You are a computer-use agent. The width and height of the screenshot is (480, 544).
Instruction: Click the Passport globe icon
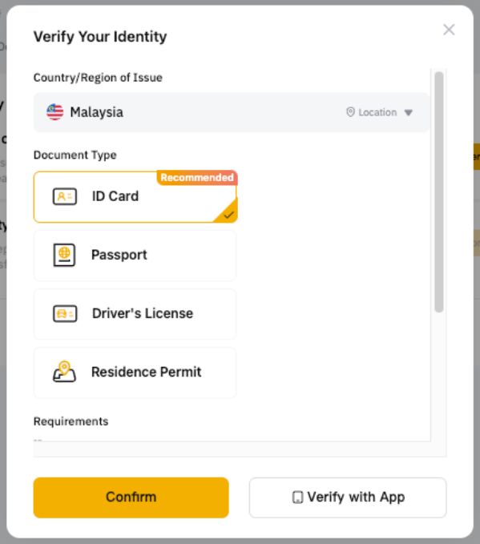click(x=64, y=255)
